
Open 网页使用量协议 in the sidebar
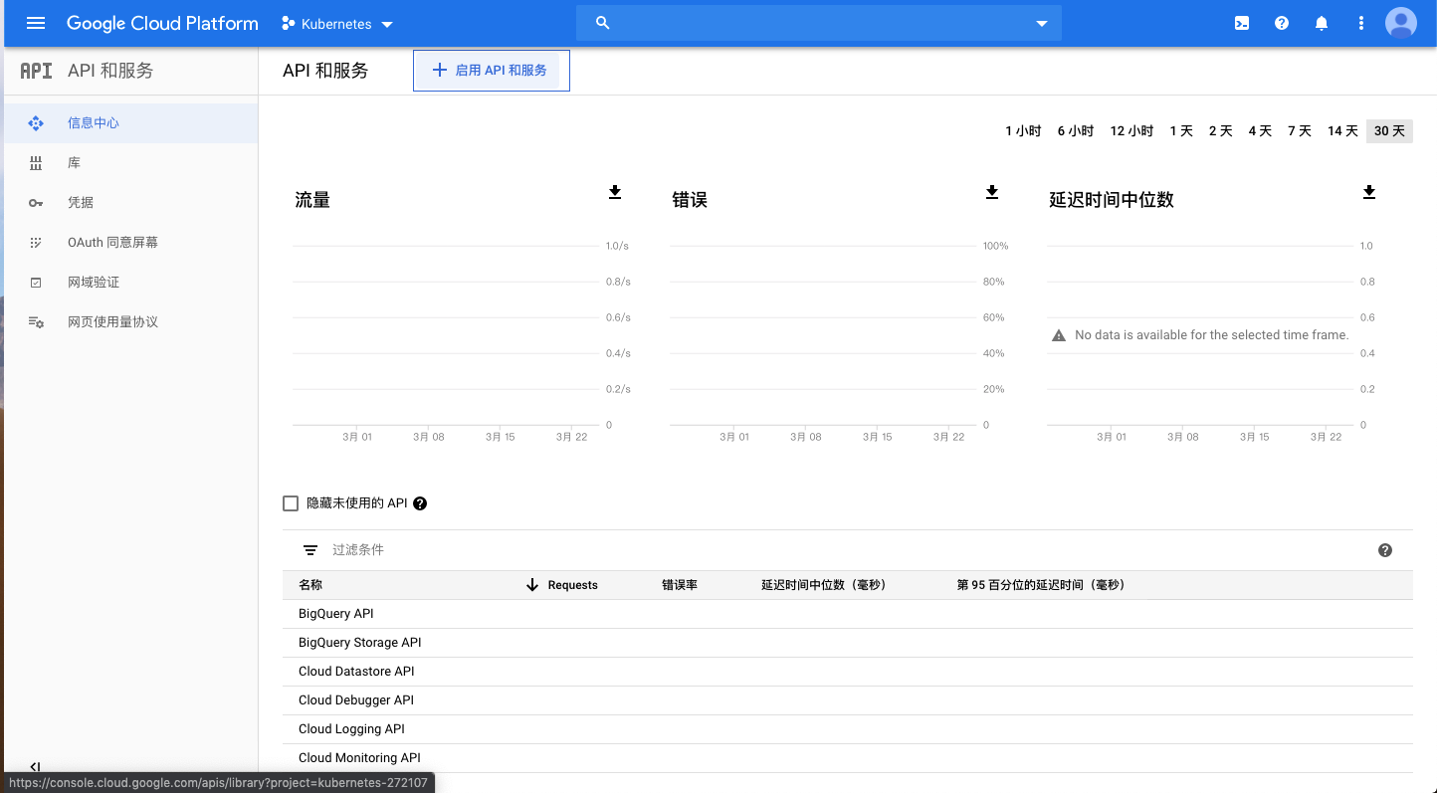click(x=129, y=322)
